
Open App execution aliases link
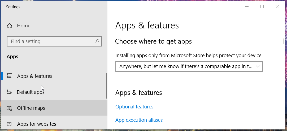click(139, 120)
